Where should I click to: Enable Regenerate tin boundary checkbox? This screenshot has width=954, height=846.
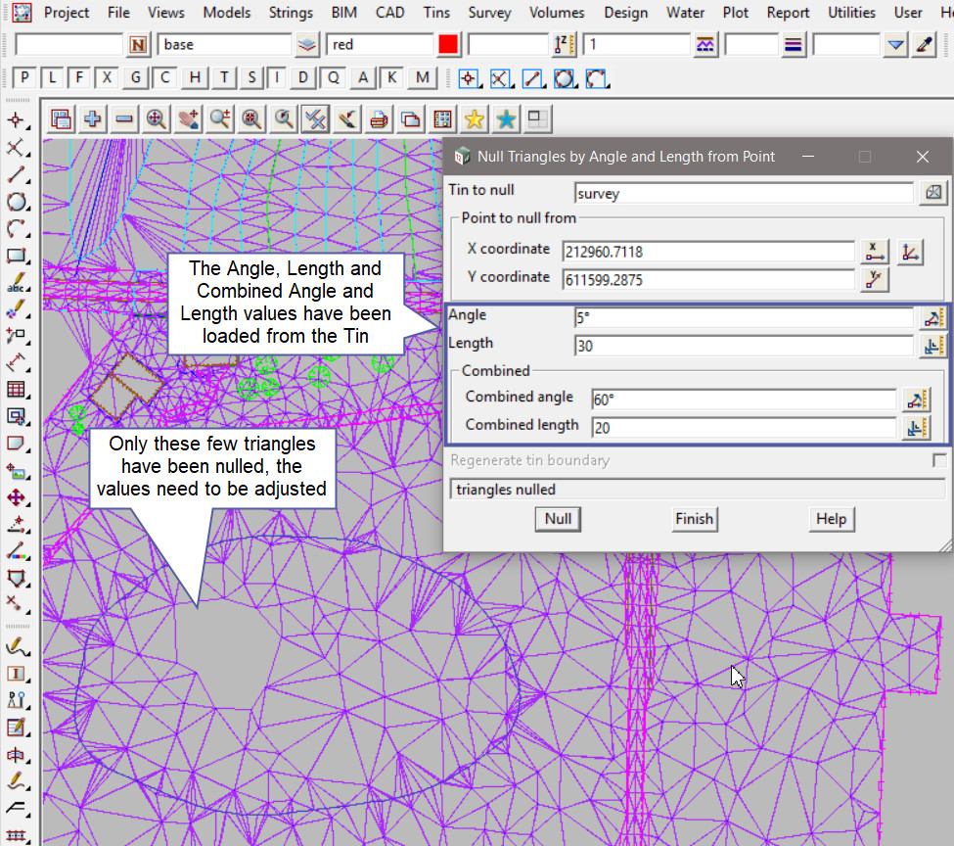939,460
